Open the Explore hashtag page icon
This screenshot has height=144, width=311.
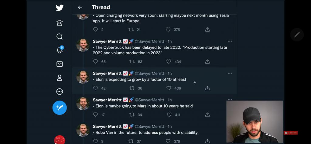[x=60, y=23]
